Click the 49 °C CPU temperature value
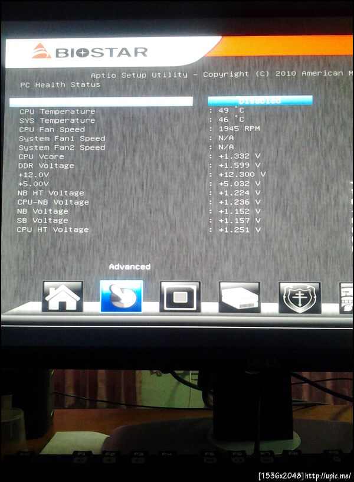This screenshot has height=482, width=354. click(x=231, y=110)
